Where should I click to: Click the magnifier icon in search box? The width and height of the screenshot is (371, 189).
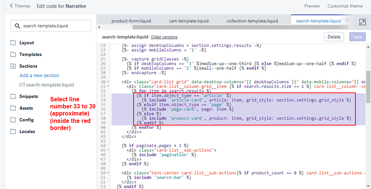tap(17, 26)
